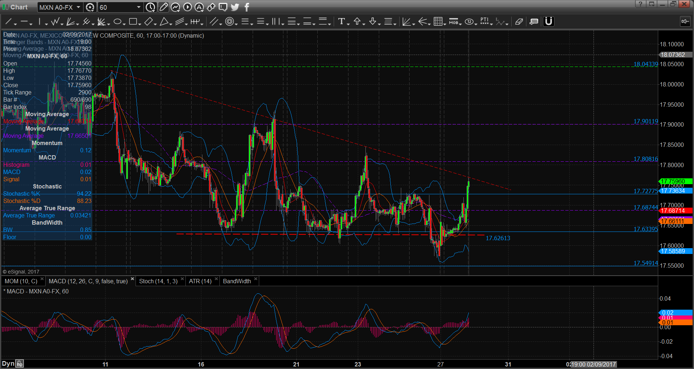Expand the PTI tool dropdown arrow
The image size is (694, 369).
coord(491,24)
